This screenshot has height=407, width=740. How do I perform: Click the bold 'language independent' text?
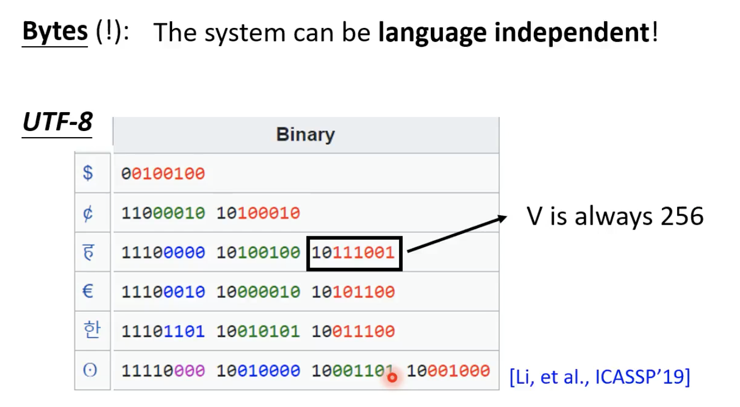[x=513, y=33]
